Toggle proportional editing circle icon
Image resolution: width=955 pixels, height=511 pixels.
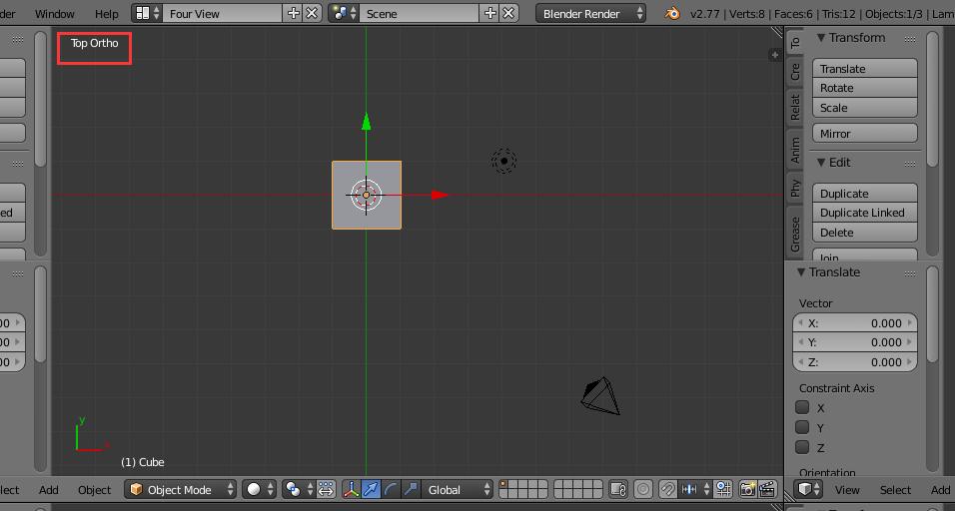(643, 490)
